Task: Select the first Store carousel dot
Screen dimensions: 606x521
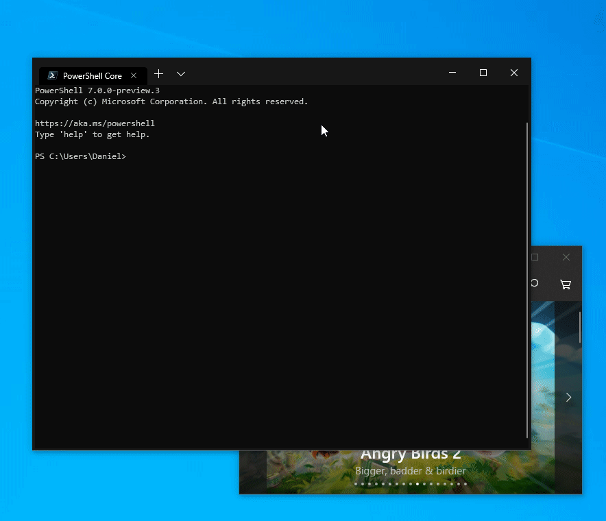Action: [x=356, y=484]
